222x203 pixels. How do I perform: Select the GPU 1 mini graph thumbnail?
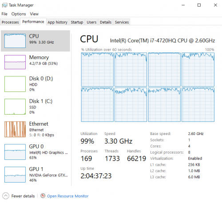[x=15, y=175]
